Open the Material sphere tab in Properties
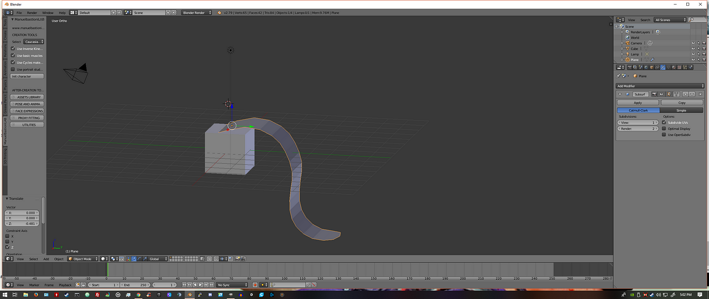Screen dimensions: 709x299 pyautogui.click(x=674, y=67)
